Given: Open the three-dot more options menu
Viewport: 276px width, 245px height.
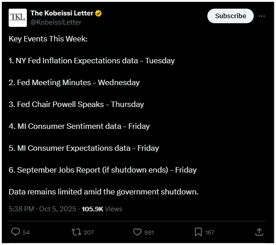Looking at the screenshot, I should 261,16.
